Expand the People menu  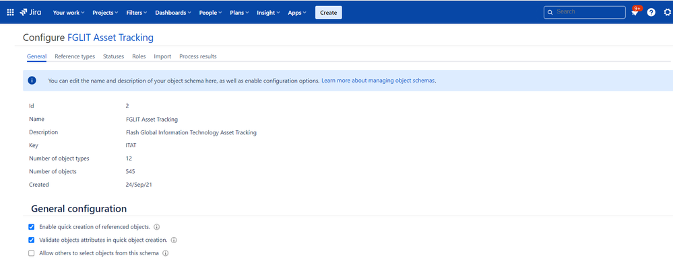pyautogui.click(x=210, y=12)
